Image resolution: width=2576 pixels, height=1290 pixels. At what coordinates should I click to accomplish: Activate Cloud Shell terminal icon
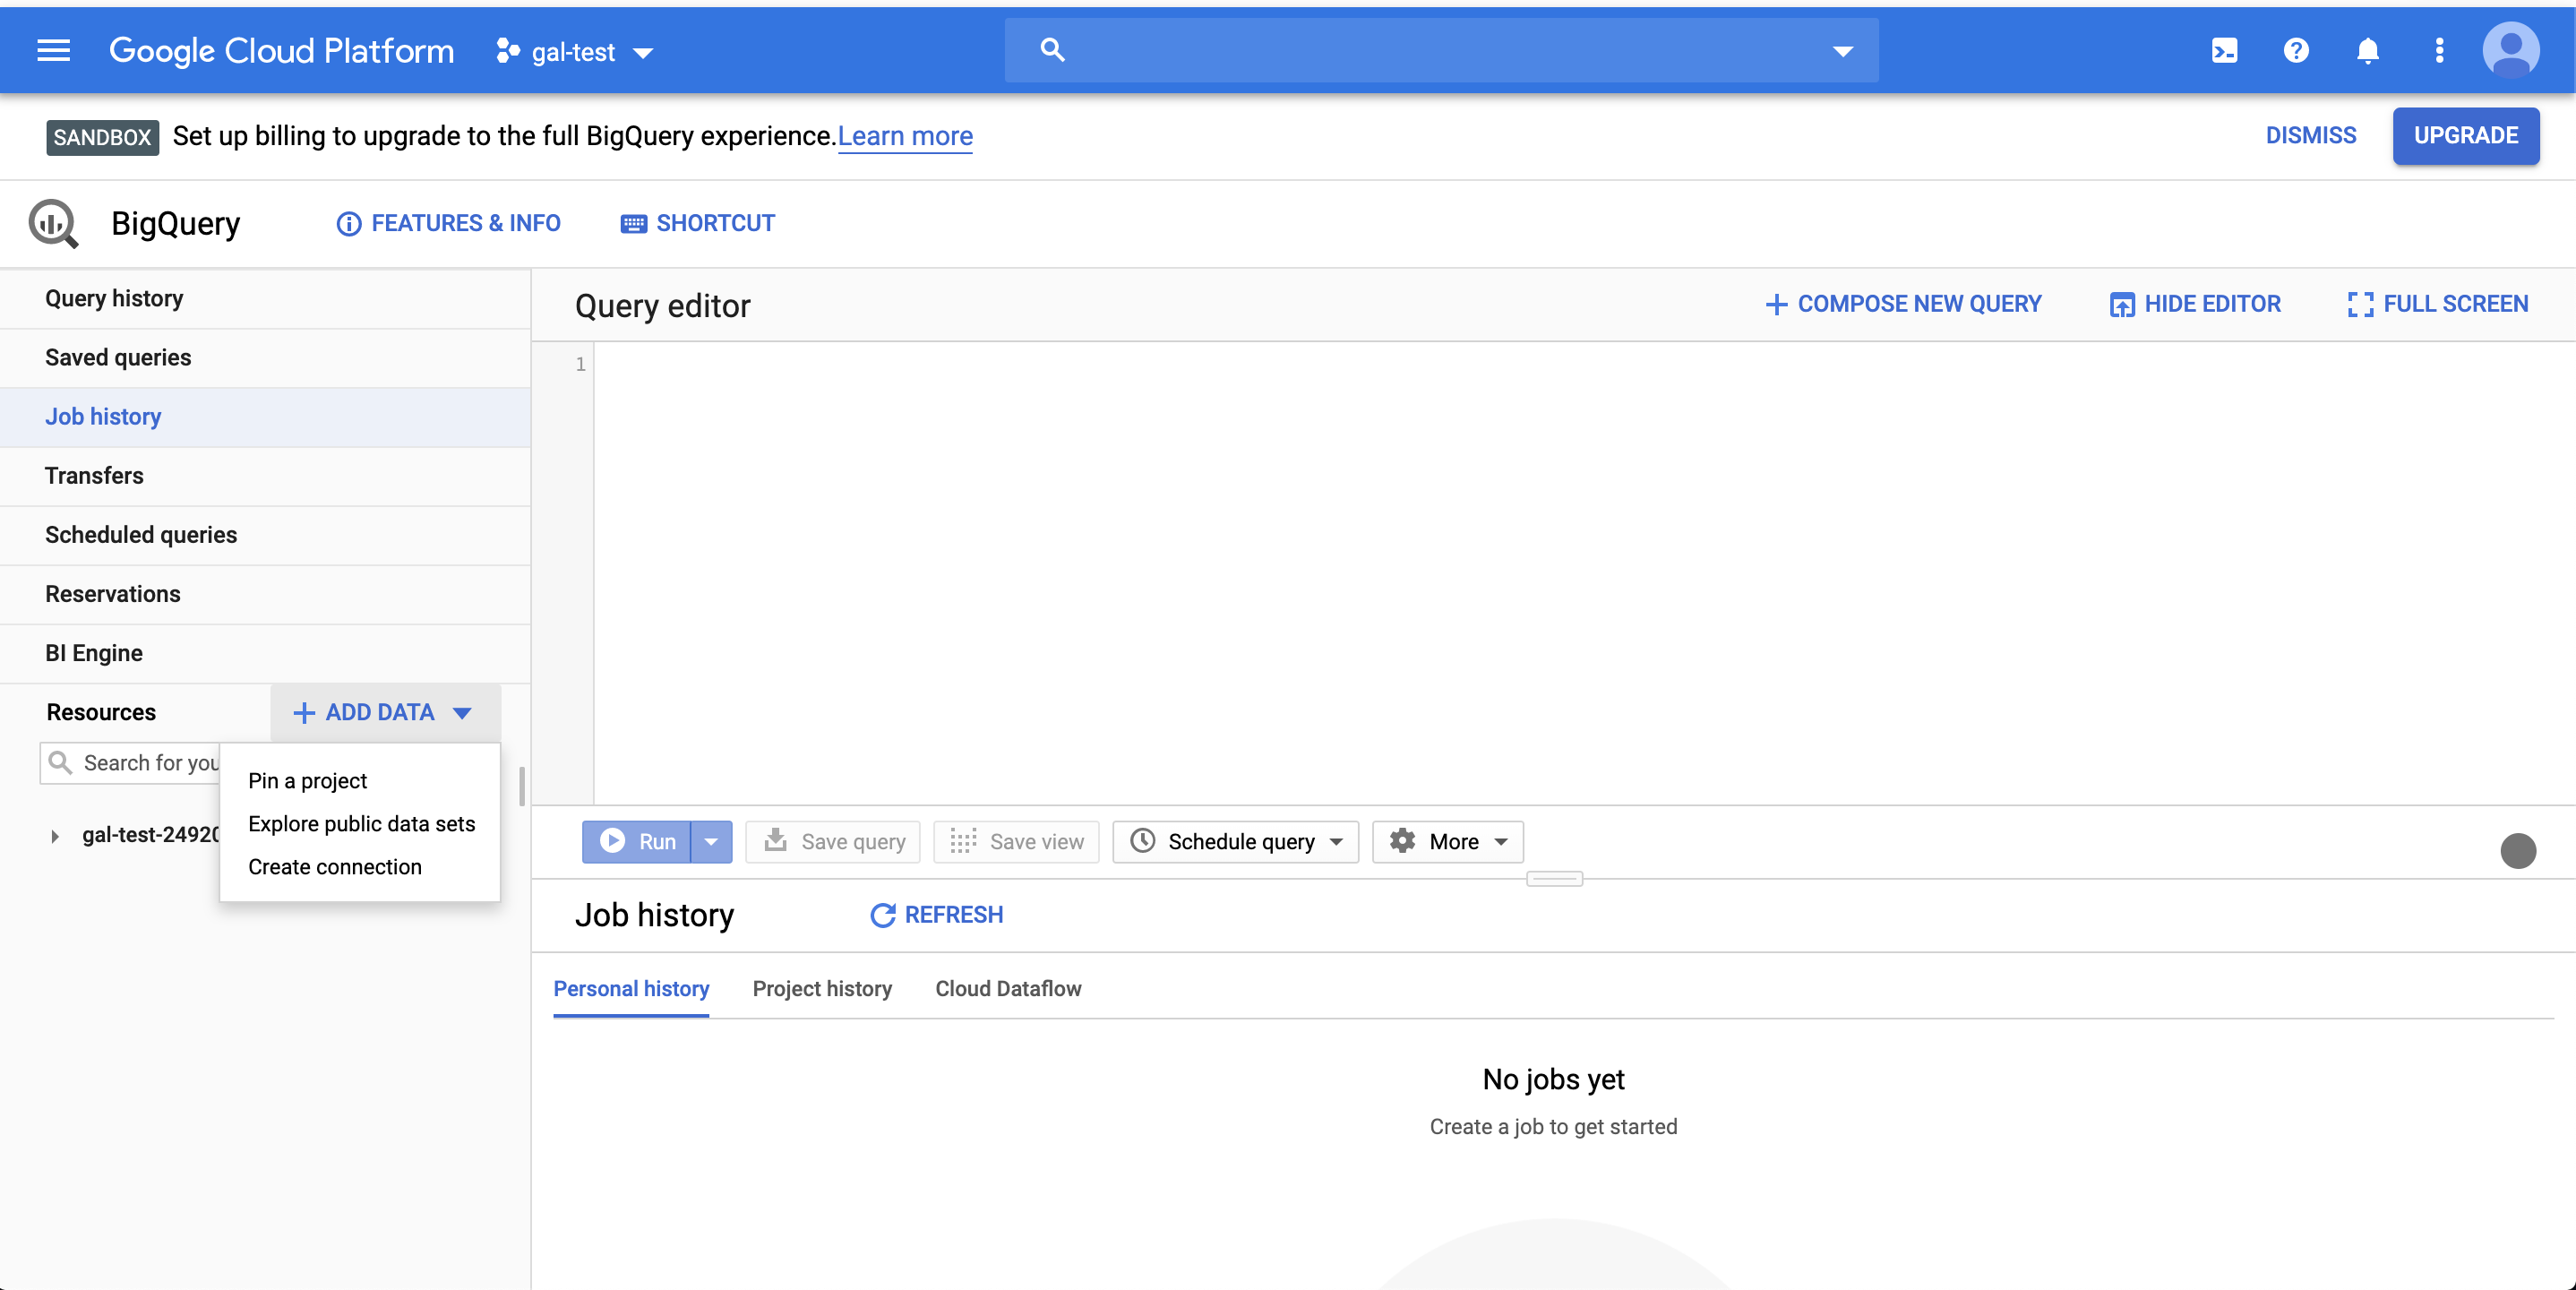pyautogui.click(x=2224, y=50)
